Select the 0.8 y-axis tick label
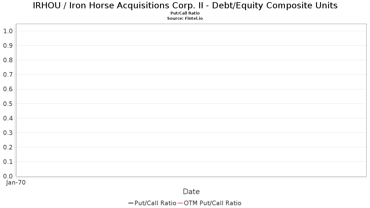The height and width of the screenshot is (208, 370). click(8, 60)
